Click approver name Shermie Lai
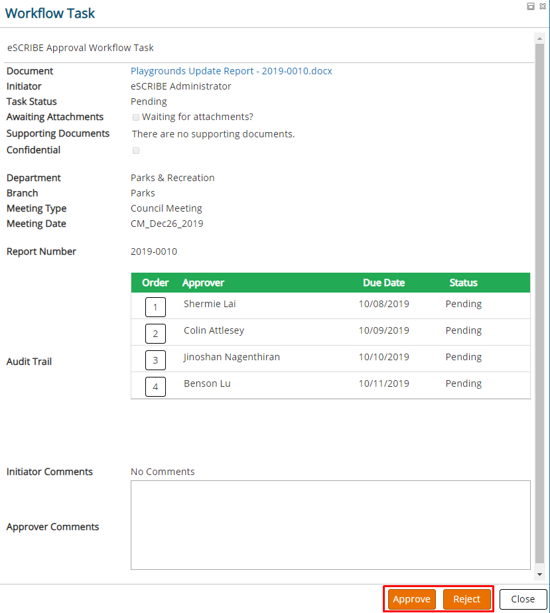The image size is (550, 613). coord(210,304)
